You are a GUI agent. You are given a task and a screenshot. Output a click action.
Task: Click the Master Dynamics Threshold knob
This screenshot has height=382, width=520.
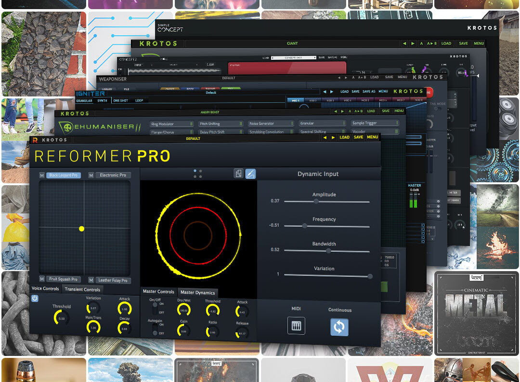coord(213,311)
